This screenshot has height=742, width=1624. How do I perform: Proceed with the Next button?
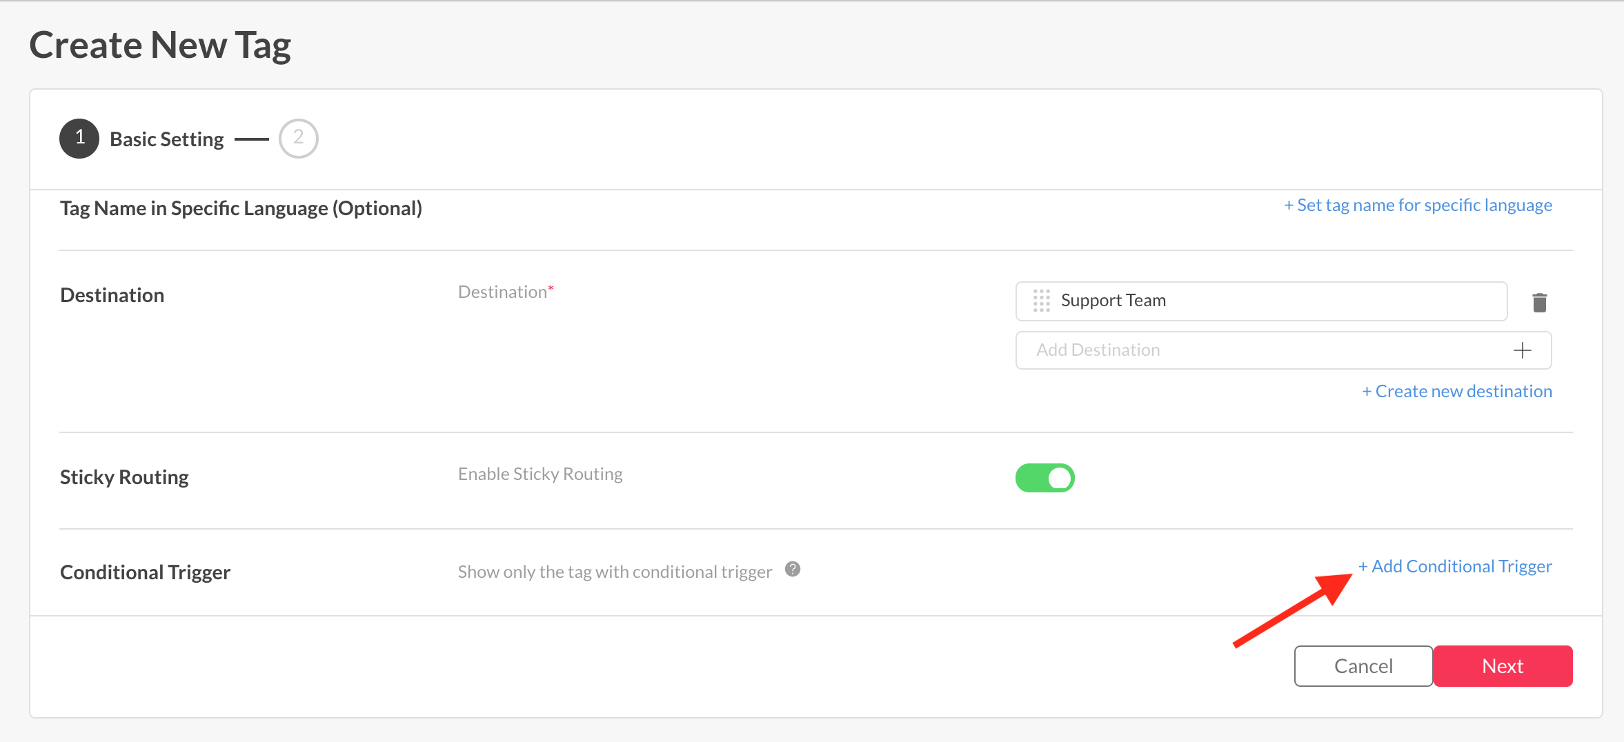[1503, 666]
